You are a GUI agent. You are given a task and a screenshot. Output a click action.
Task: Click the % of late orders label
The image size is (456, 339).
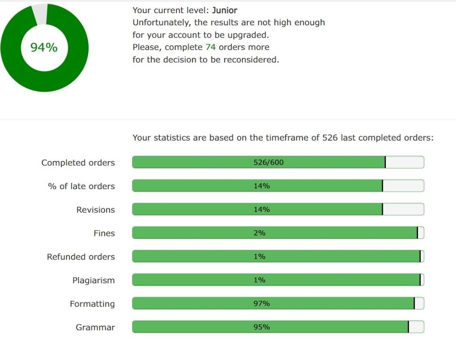(x=81, y=186)
